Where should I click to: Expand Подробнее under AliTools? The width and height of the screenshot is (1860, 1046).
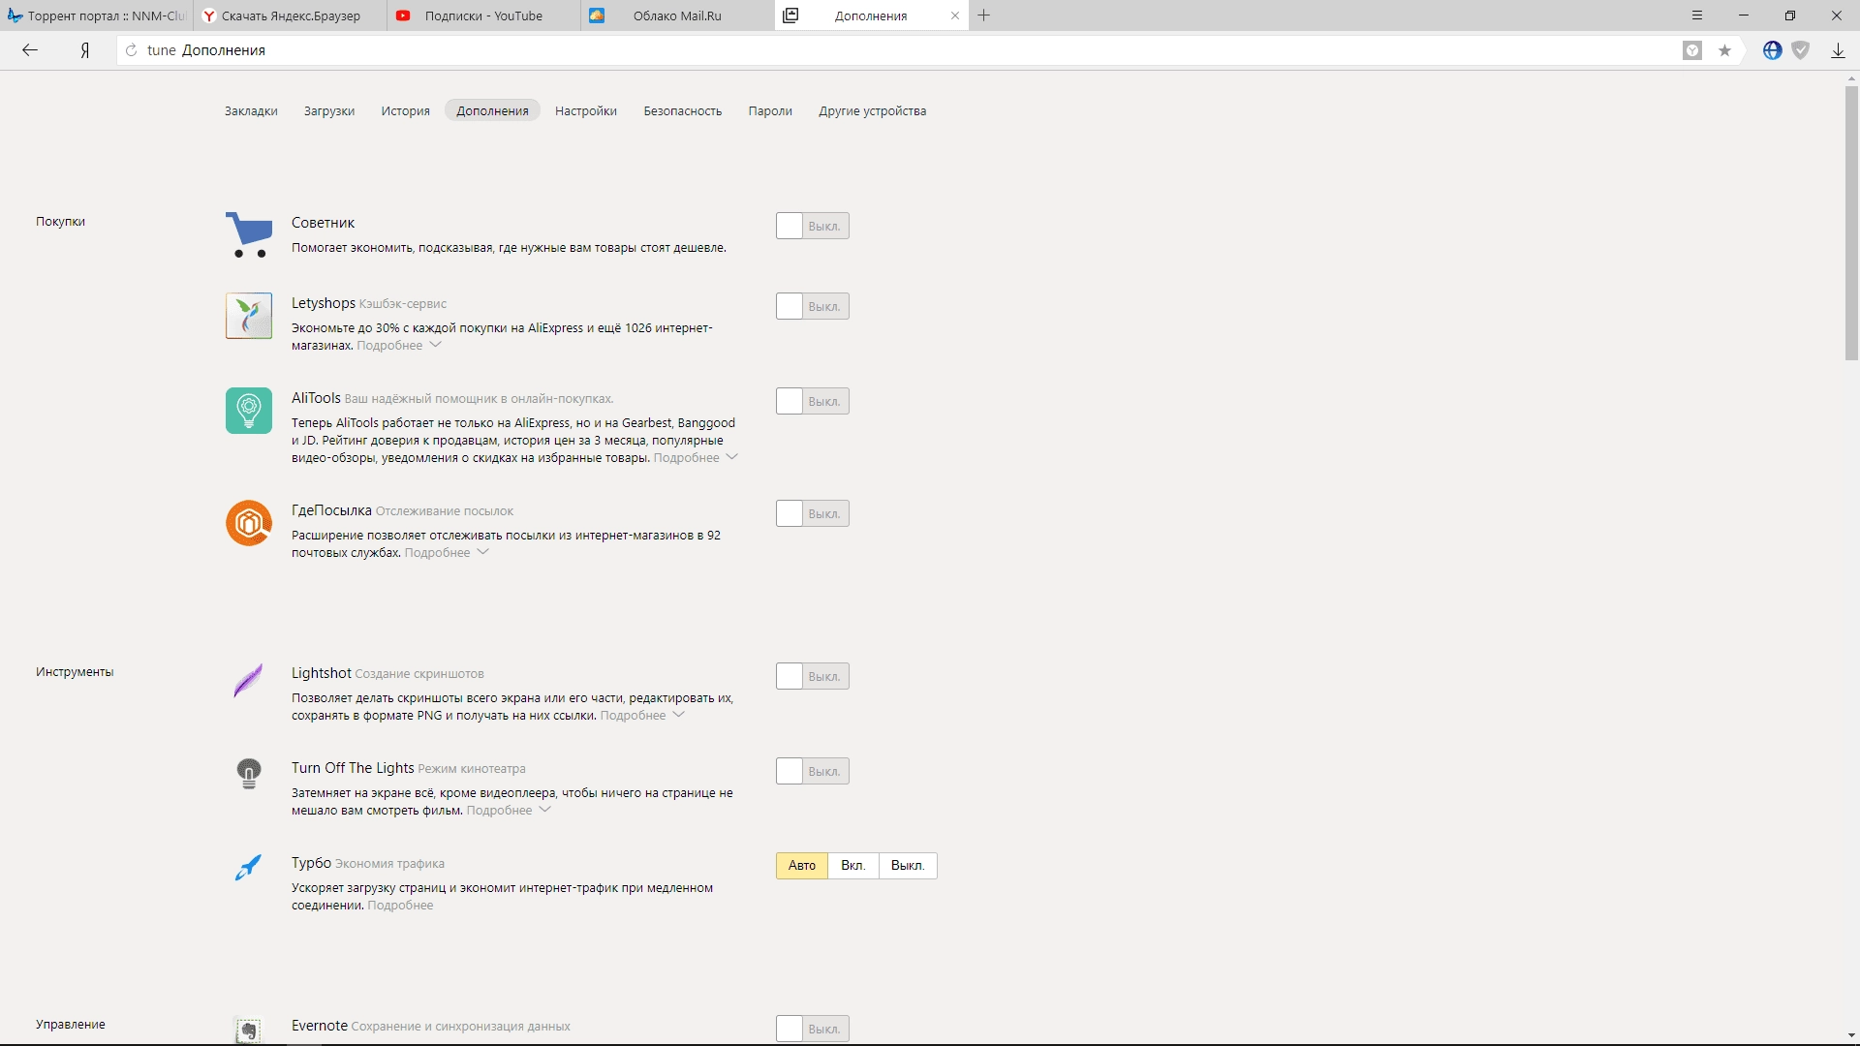click(696, 458)
